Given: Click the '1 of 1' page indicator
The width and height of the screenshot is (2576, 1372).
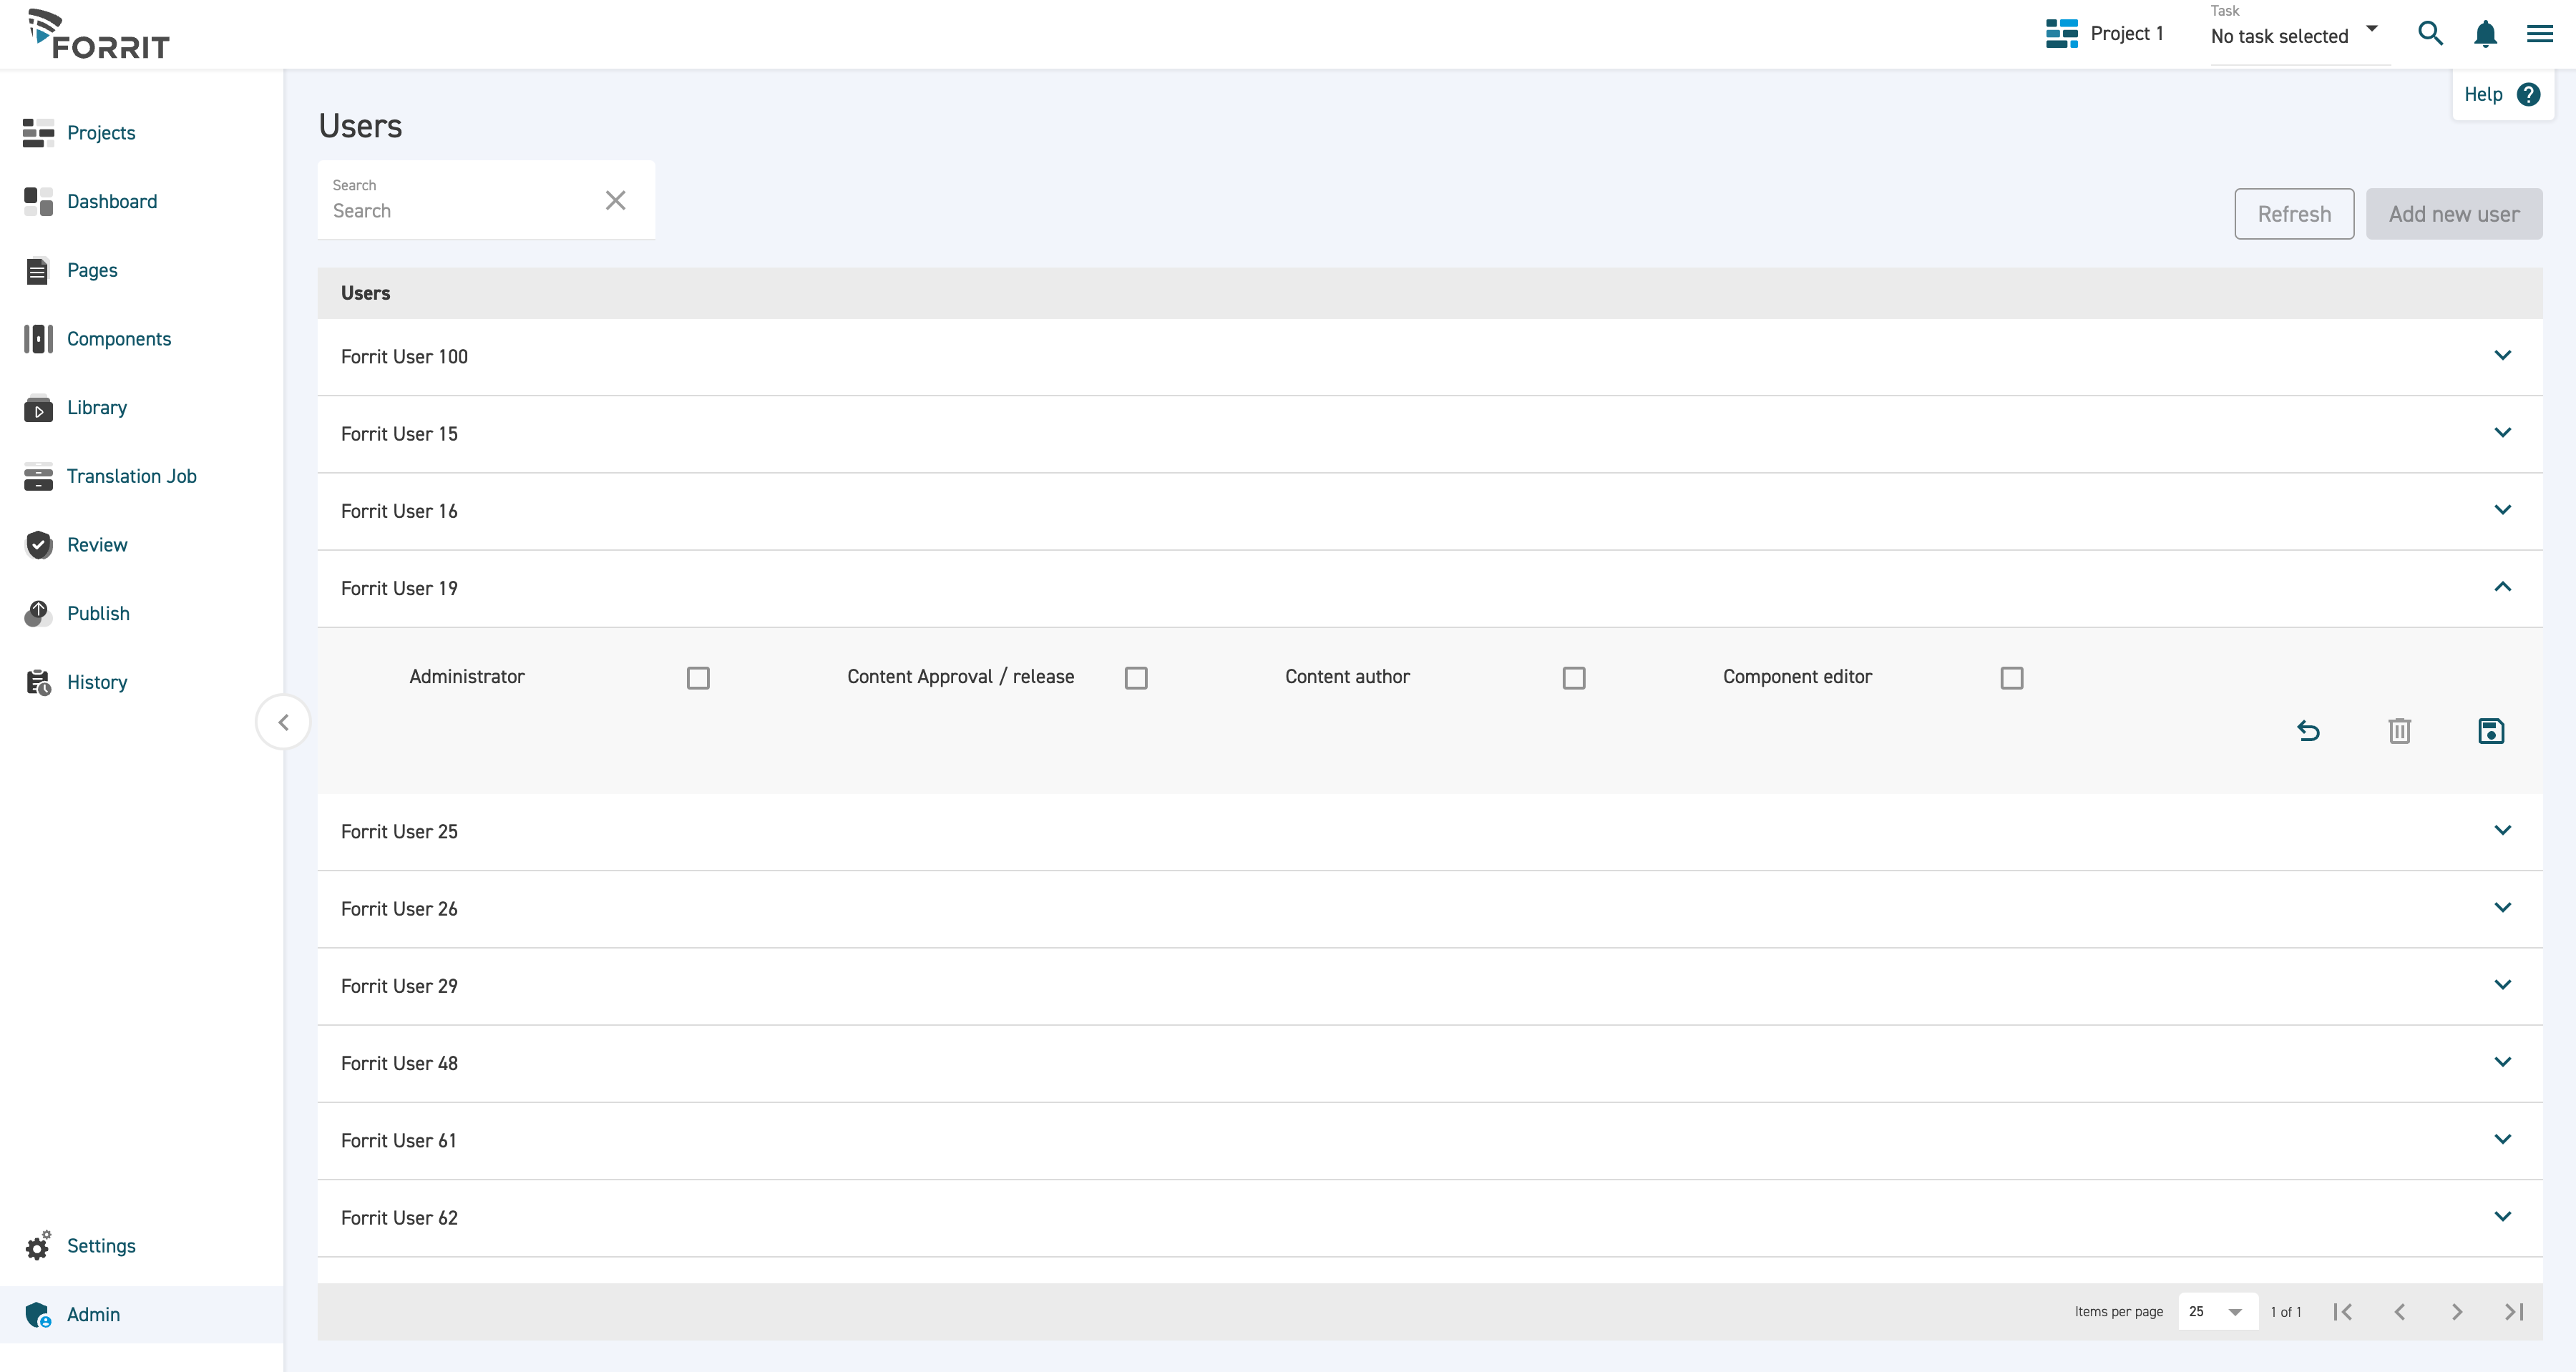Looking at the screenshot, I should 2285,1312.
